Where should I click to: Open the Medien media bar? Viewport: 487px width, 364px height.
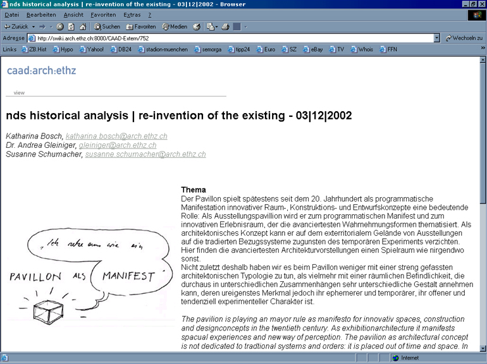point(175,27)
